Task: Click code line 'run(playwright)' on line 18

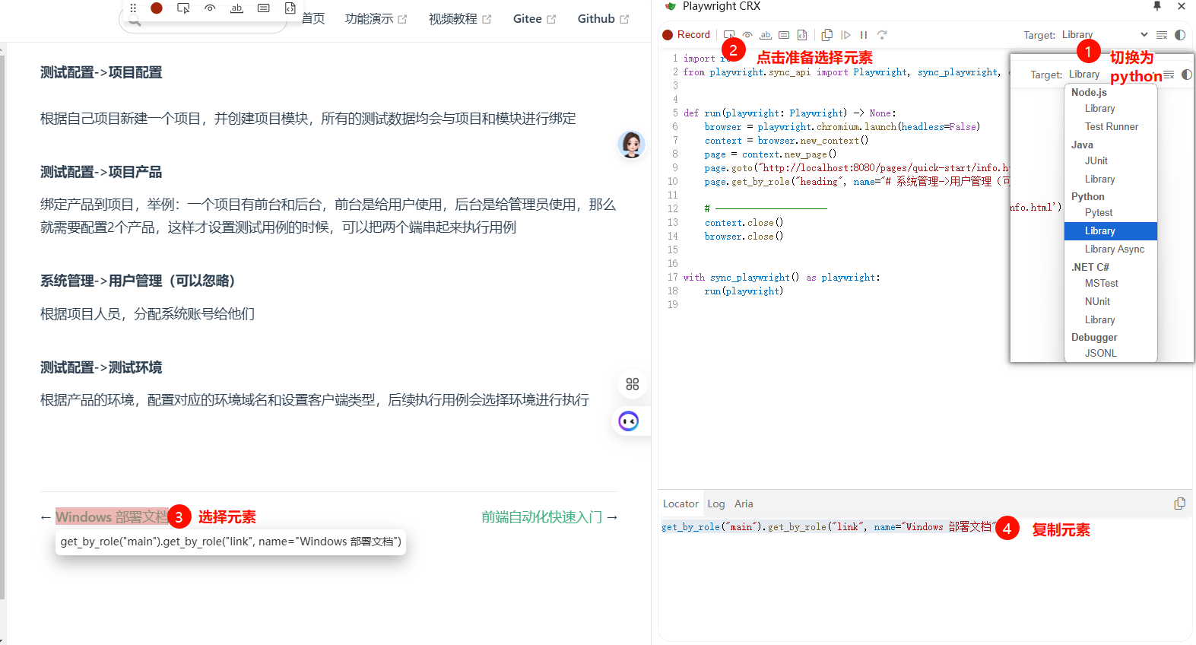Action: [744, 291]
